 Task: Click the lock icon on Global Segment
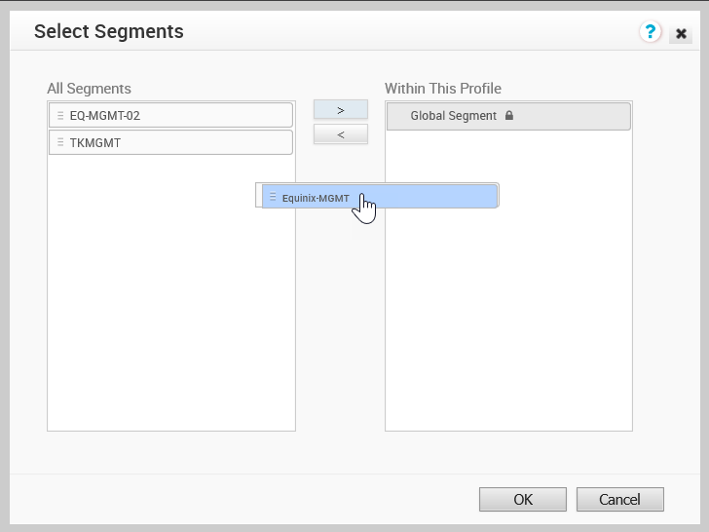pos(509,115)
